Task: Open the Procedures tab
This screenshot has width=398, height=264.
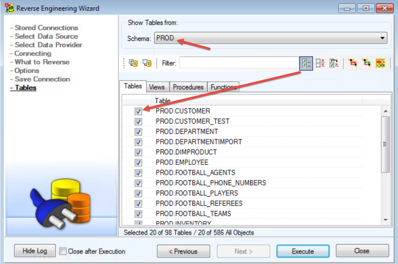Action: pos(188,87)
